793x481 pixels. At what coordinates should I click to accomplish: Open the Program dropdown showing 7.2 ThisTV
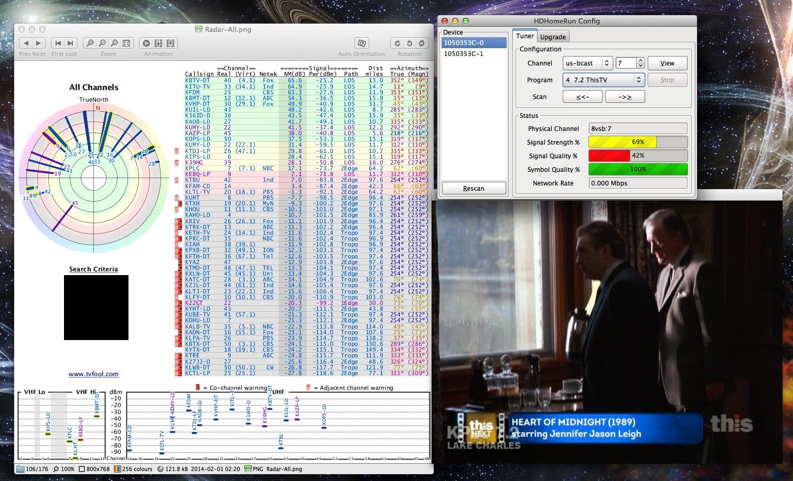[x=604, y=80]
